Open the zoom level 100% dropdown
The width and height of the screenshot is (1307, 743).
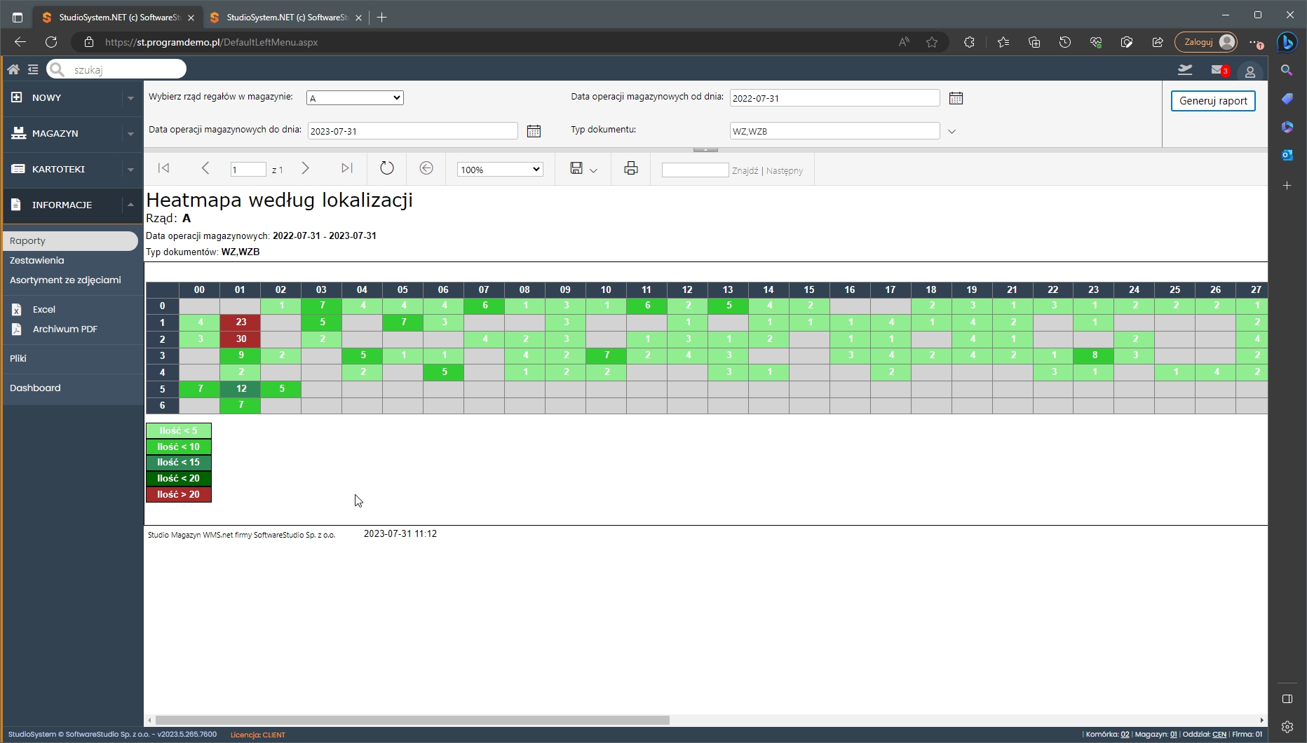click(x=500, y=170)
